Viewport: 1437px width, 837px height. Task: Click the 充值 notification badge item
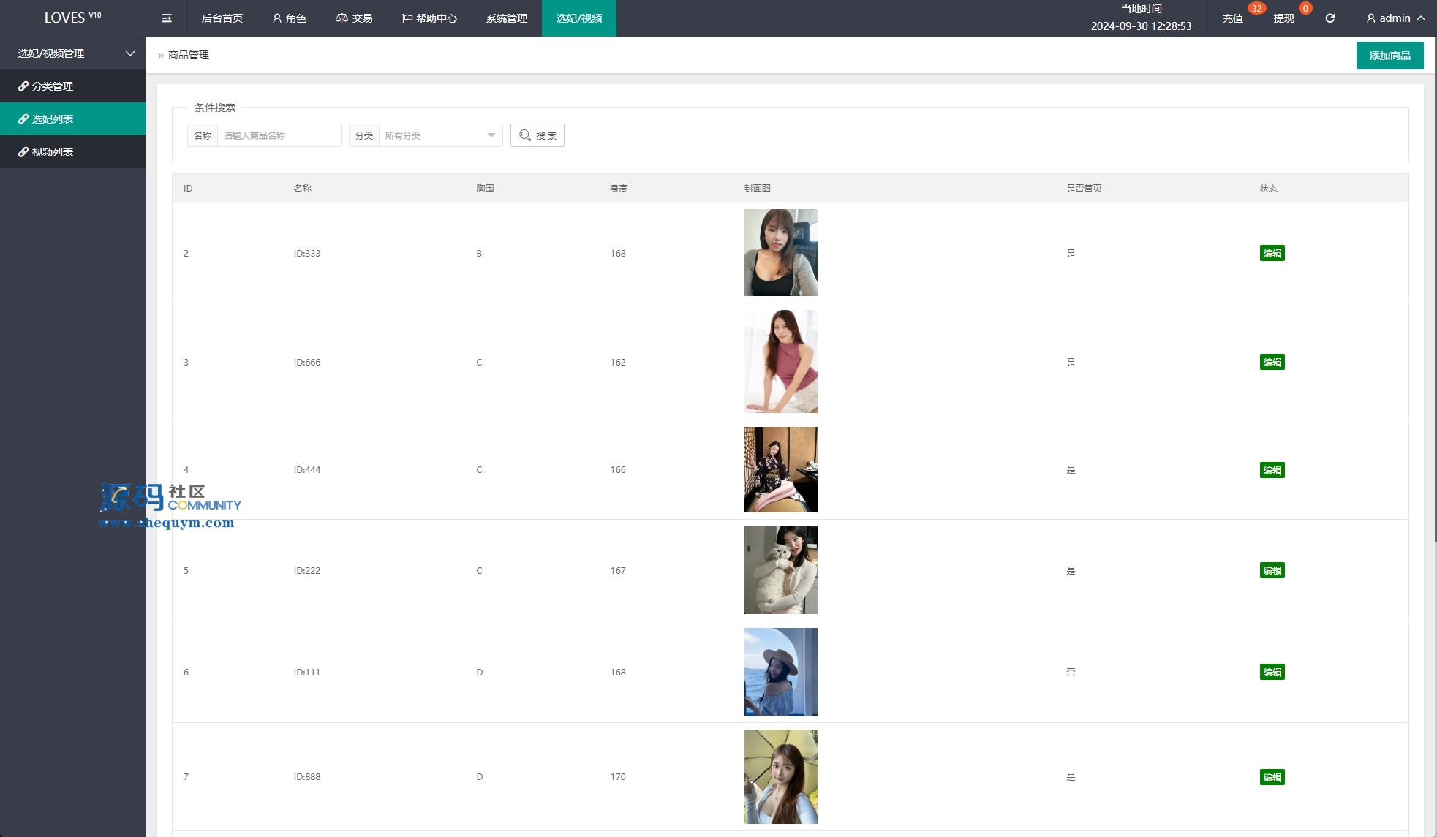(x=1233, y=18)
